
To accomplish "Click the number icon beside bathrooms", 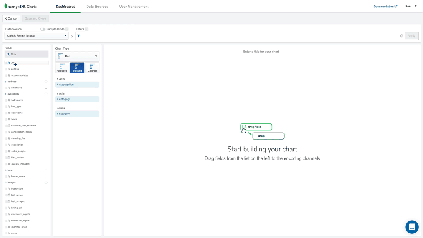I will (x=9, y=100).
